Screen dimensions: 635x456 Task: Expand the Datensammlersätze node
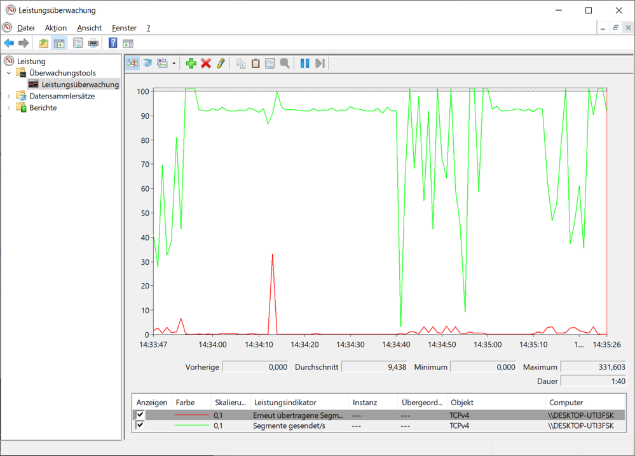(x=9, y=97)
